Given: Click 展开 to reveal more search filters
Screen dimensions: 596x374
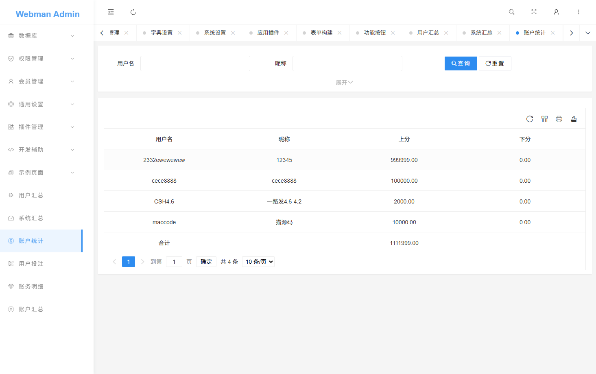Looking at the screenshot, I should pos(344,82).
